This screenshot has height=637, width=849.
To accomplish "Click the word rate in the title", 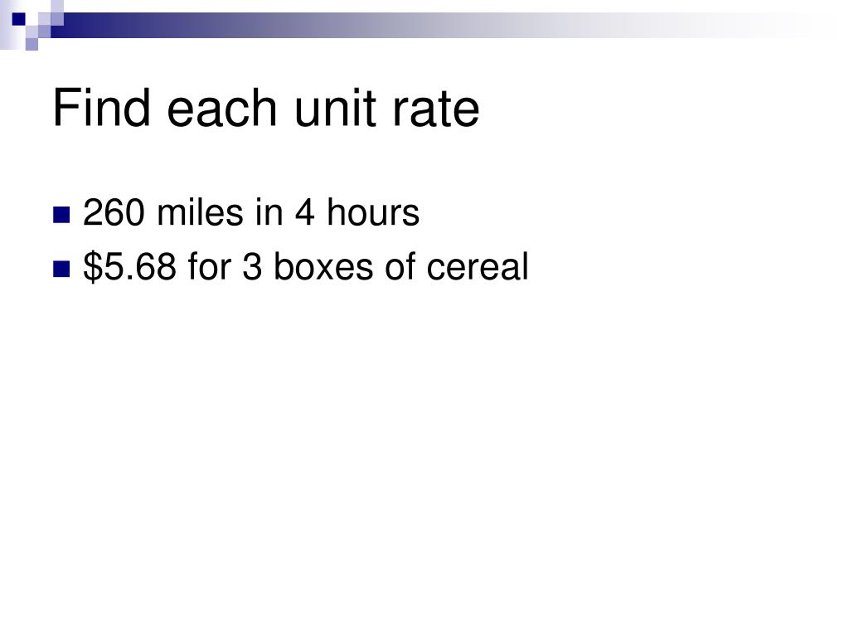I will click(x=436, y=108).
